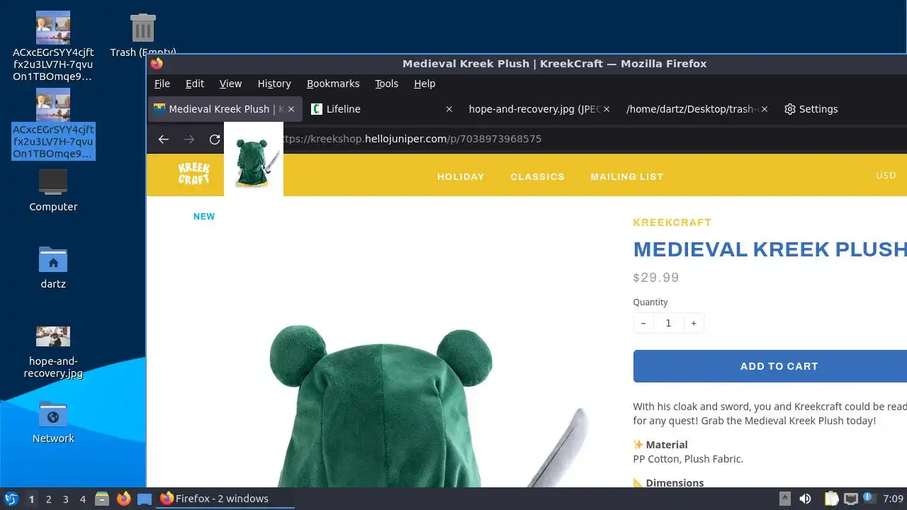Open the Edit menu
Screen dimensions: 907x510
coord(195,84)
